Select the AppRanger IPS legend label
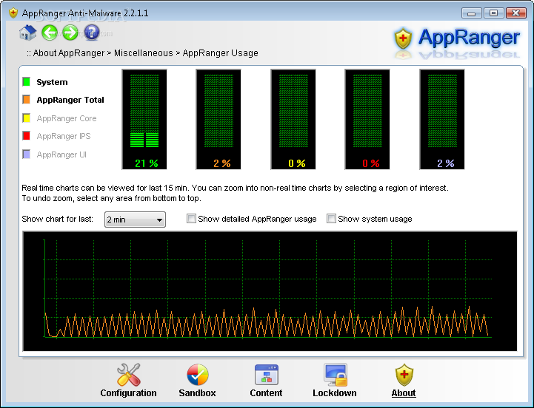The image size is (534, 408). click(x=64, y=136)
